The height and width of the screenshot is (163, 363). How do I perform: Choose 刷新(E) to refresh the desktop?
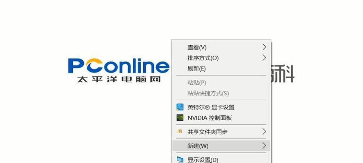click(x=221, y=68)
